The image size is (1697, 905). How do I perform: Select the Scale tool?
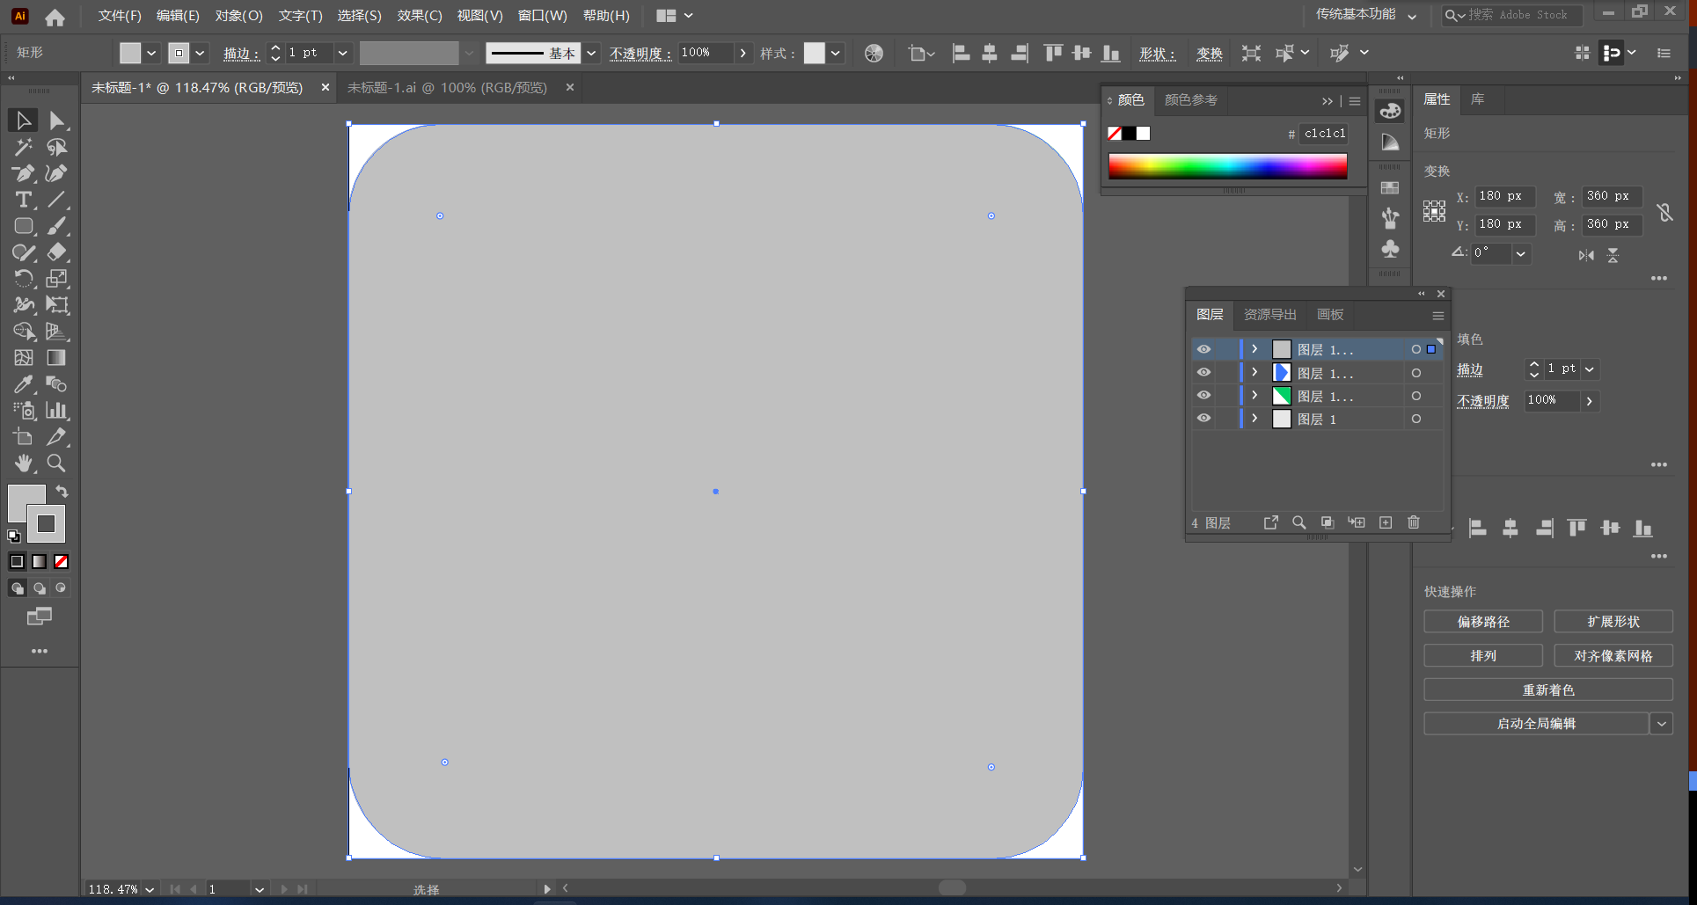57,279
